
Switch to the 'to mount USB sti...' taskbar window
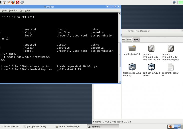pos(11,127)
